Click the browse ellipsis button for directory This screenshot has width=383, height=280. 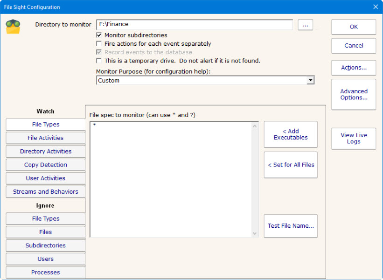tap(305, 25)
